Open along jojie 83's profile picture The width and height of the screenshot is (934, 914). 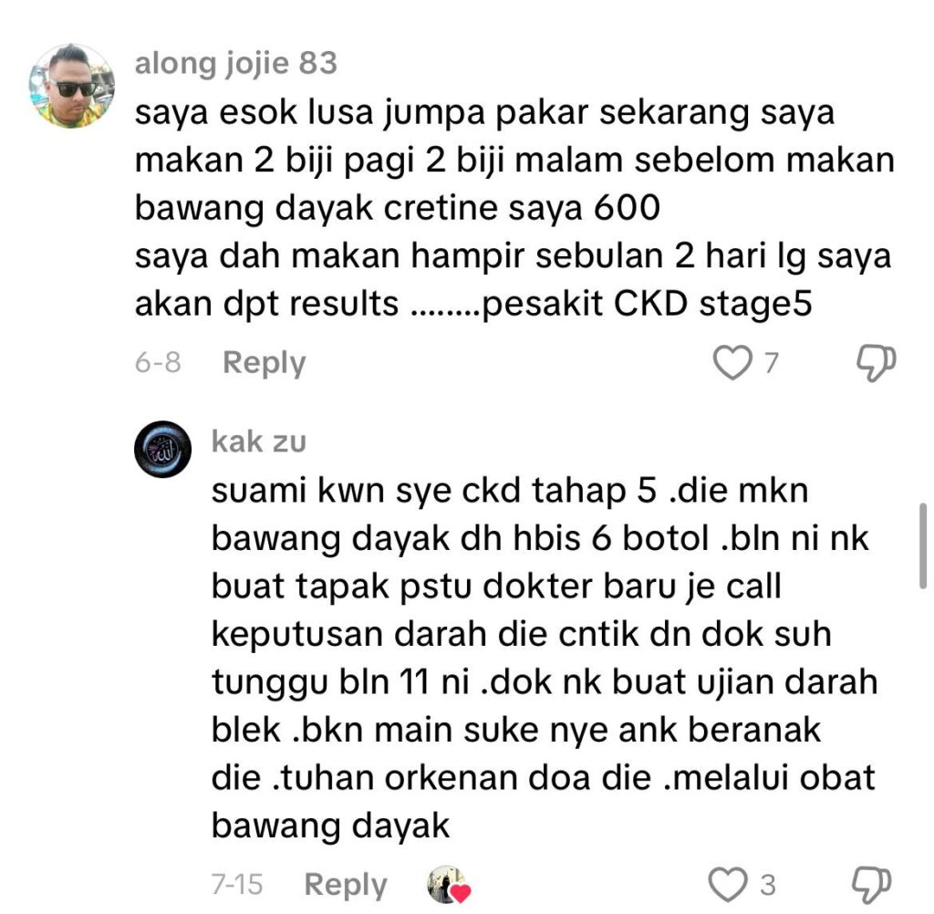click(x=71, y=86)
